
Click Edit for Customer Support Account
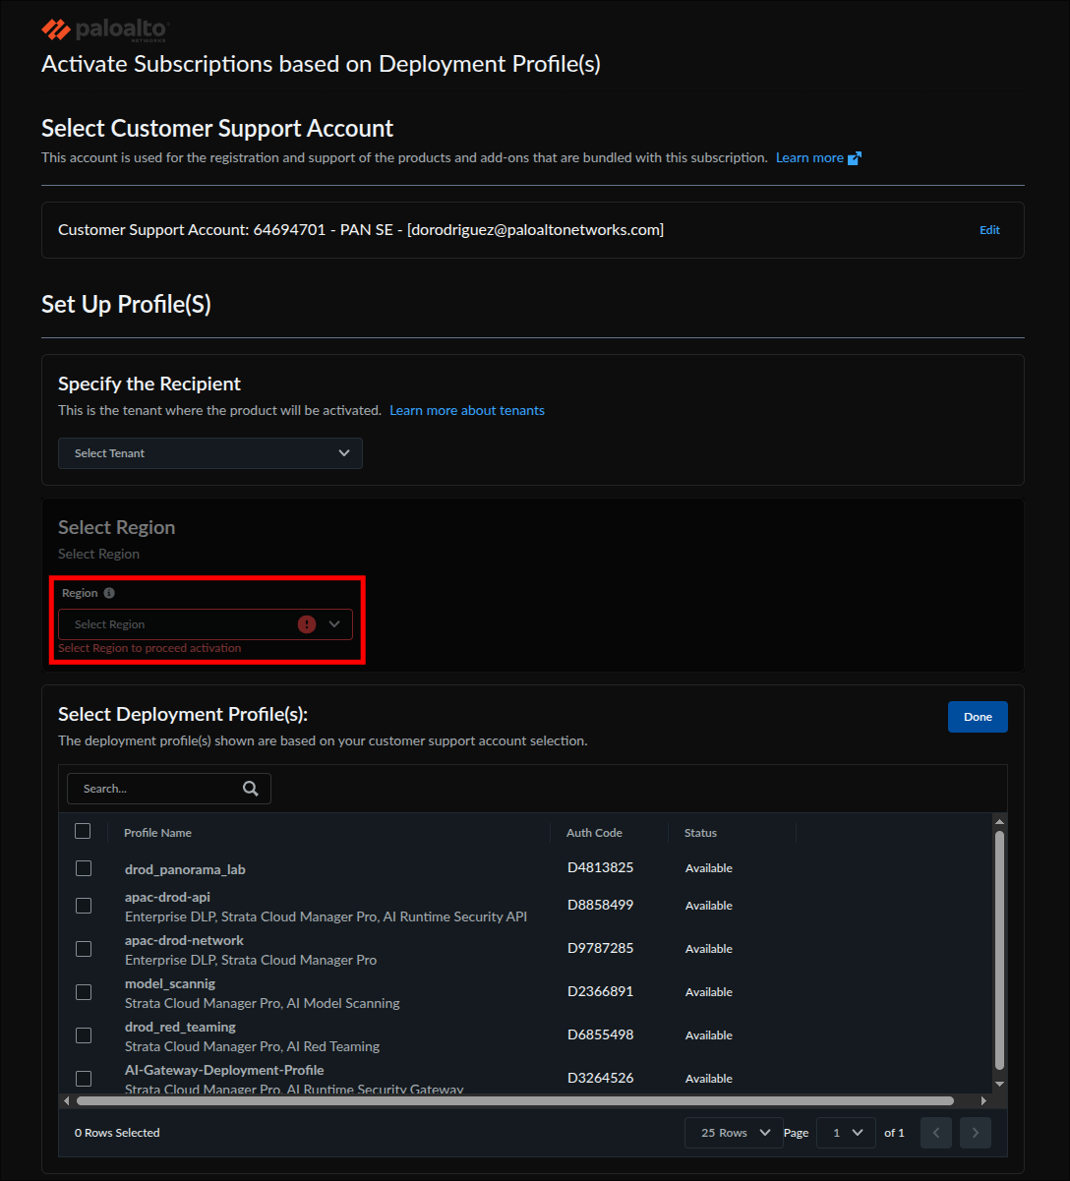(x=989, y=230)
